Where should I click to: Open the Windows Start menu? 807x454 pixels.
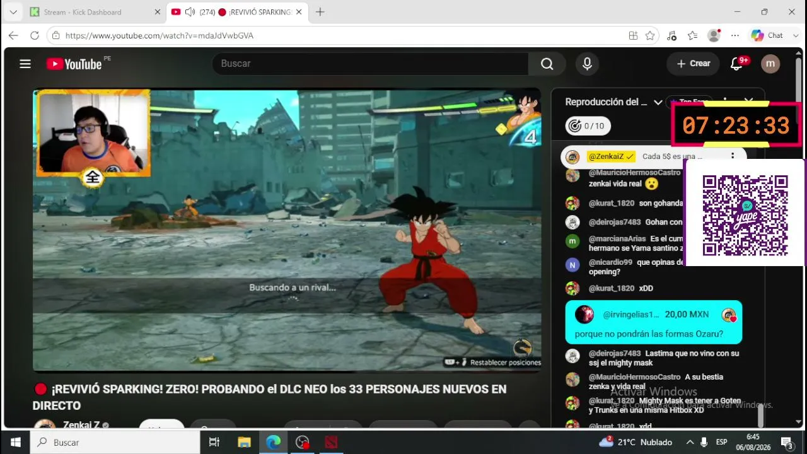point(15,442)
